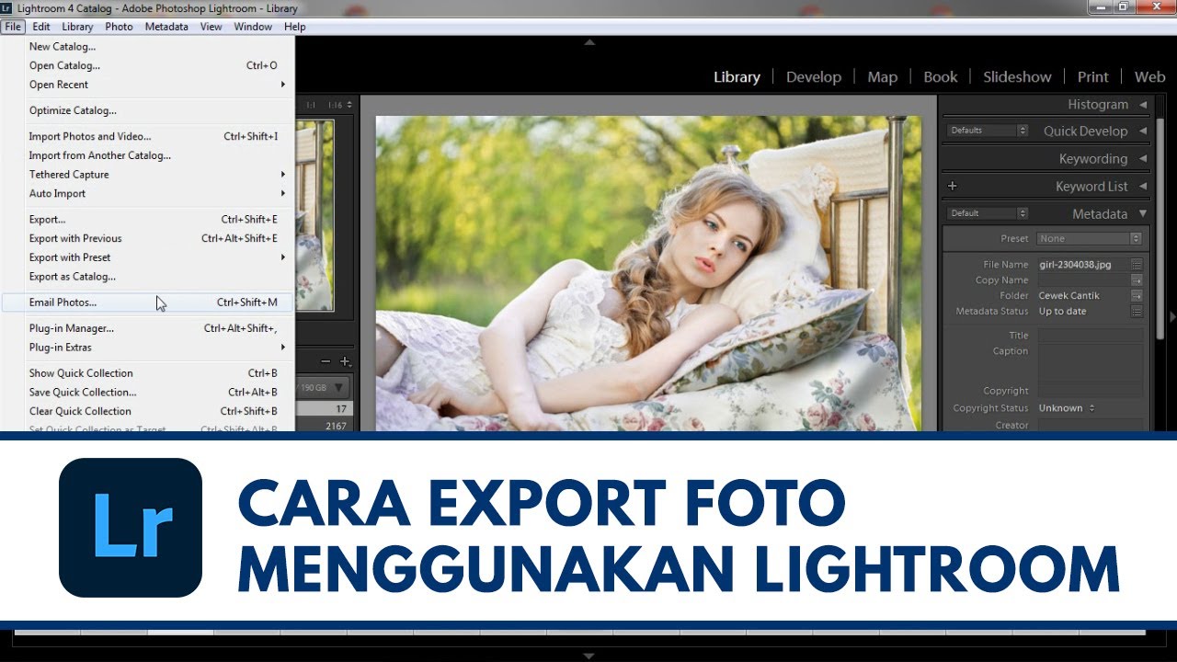Screen dimensions: 1177x662
Task: Click the Caption metadata field
Action: click(1090, 362)
